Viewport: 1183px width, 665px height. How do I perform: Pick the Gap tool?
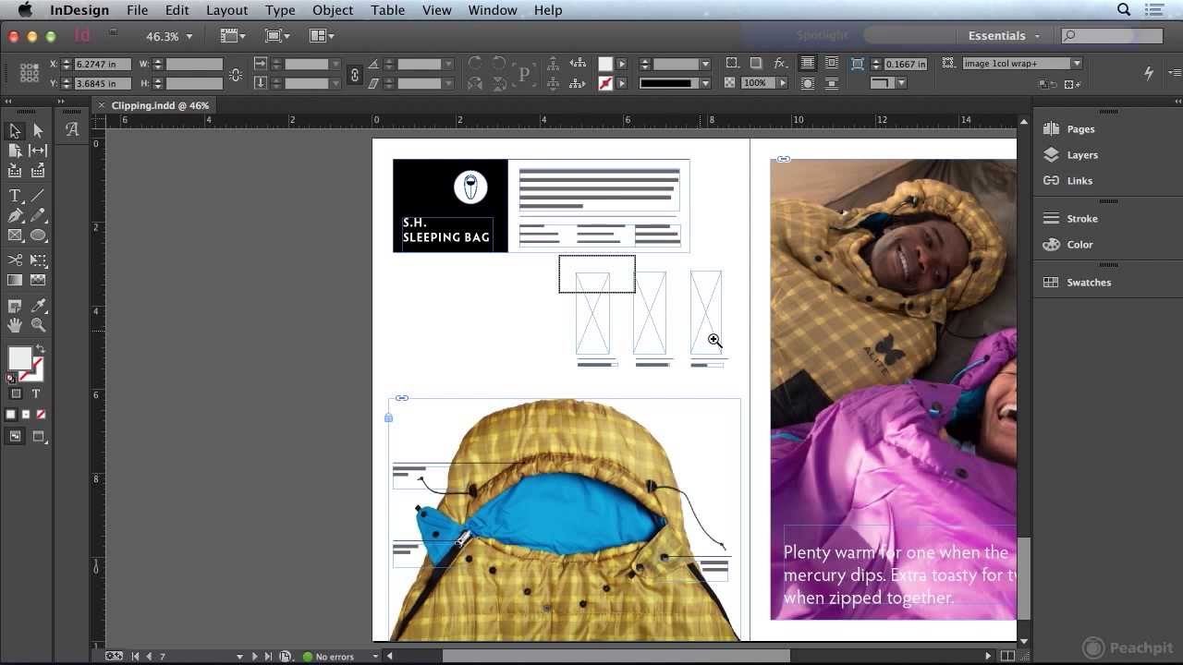[38, 151]
